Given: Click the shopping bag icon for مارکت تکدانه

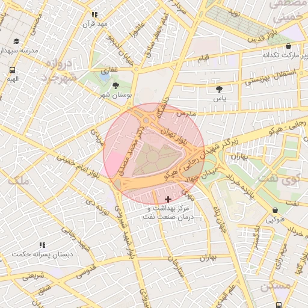Looking at the screenshot, I should pos(288,46).
